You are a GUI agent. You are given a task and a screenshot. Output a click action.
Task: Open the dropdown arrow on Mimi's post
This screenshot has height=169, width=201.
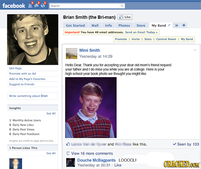(195, 50)
